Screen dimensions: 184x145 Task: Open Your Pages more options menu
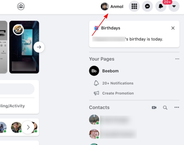(x=177, y=59)
